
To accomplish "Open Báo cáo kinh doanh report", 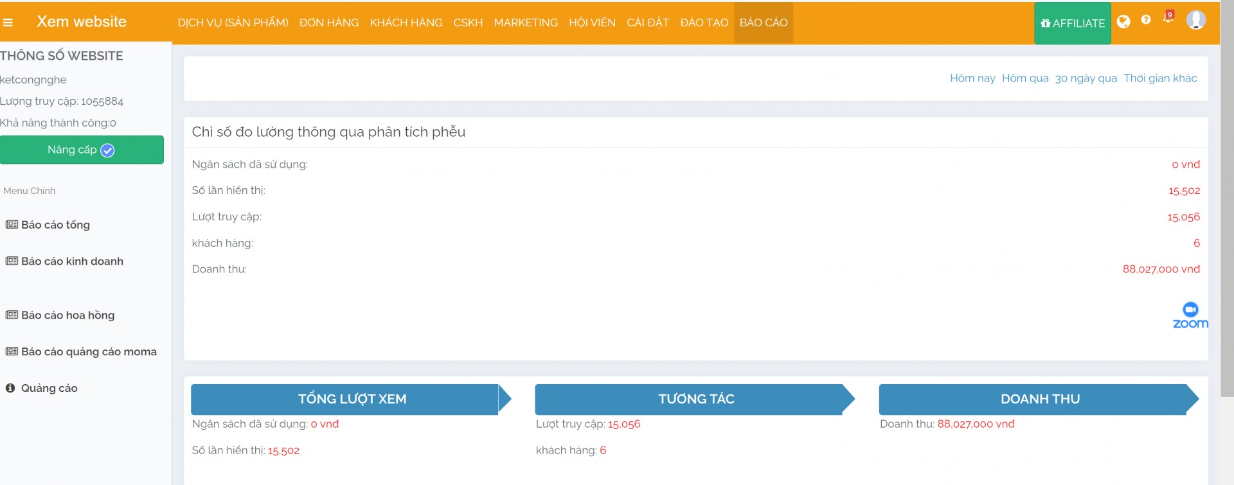I will point(72,261).
